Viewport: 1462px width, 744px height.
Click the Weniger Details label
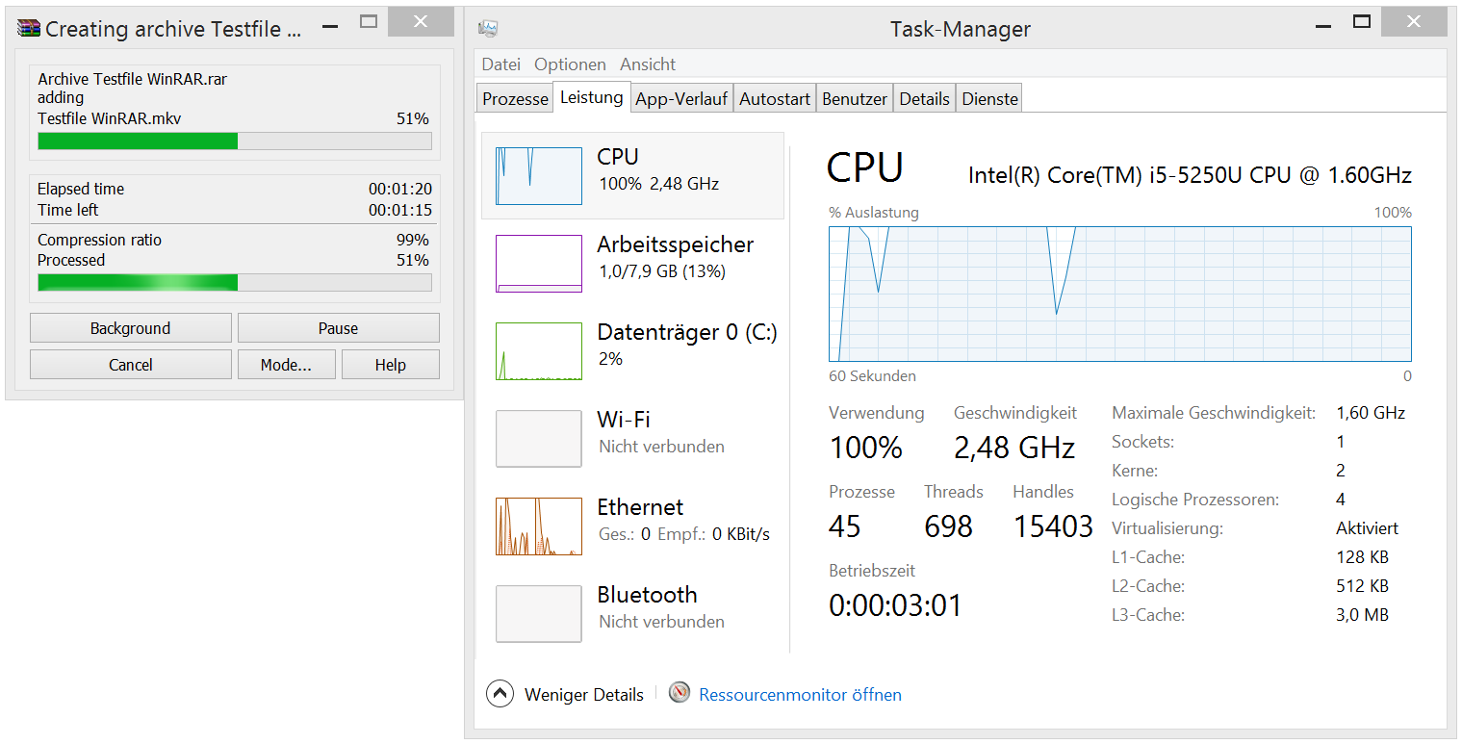pos(584,694)
